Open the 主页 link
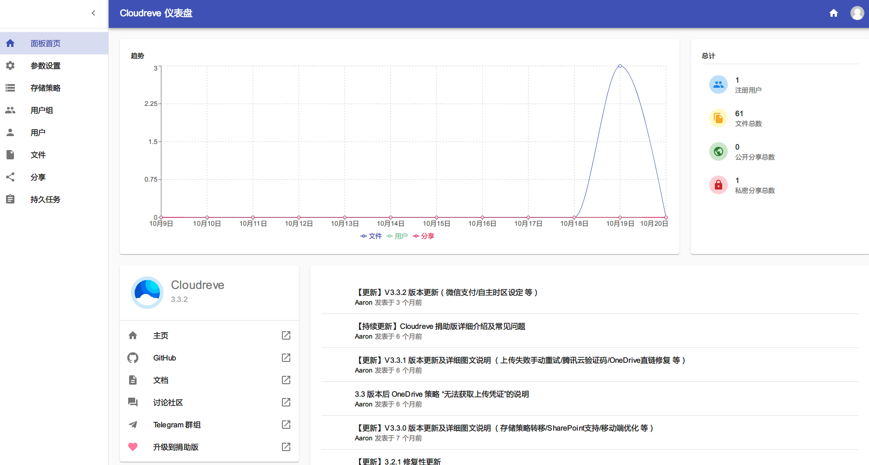869x465 pixels. (209, 335)
